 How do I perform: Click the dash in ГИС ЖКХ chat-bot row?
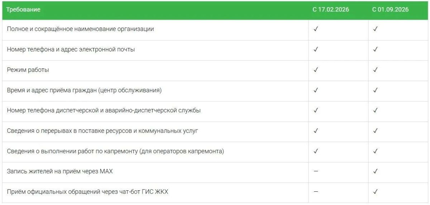(316, 192)
